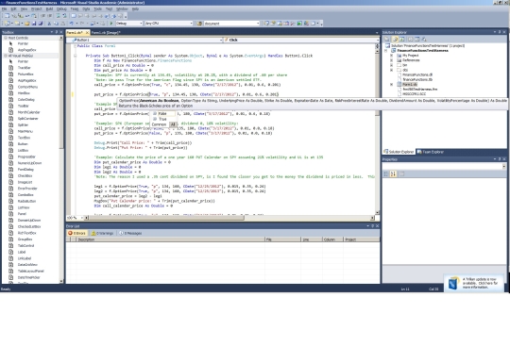Click the Toolbox vertical scrollbar thumb
The width and height of the screenshot is (510, 363).
[x=61, y=94]
